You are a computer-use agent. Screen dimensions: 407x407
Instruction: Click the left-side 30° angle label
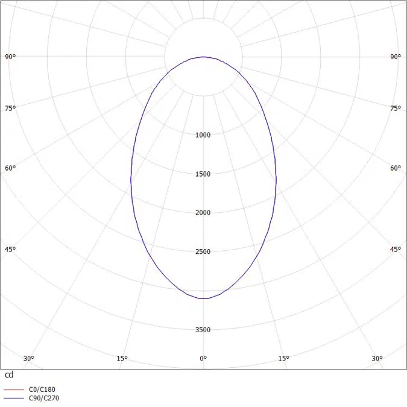coord(29,358)
